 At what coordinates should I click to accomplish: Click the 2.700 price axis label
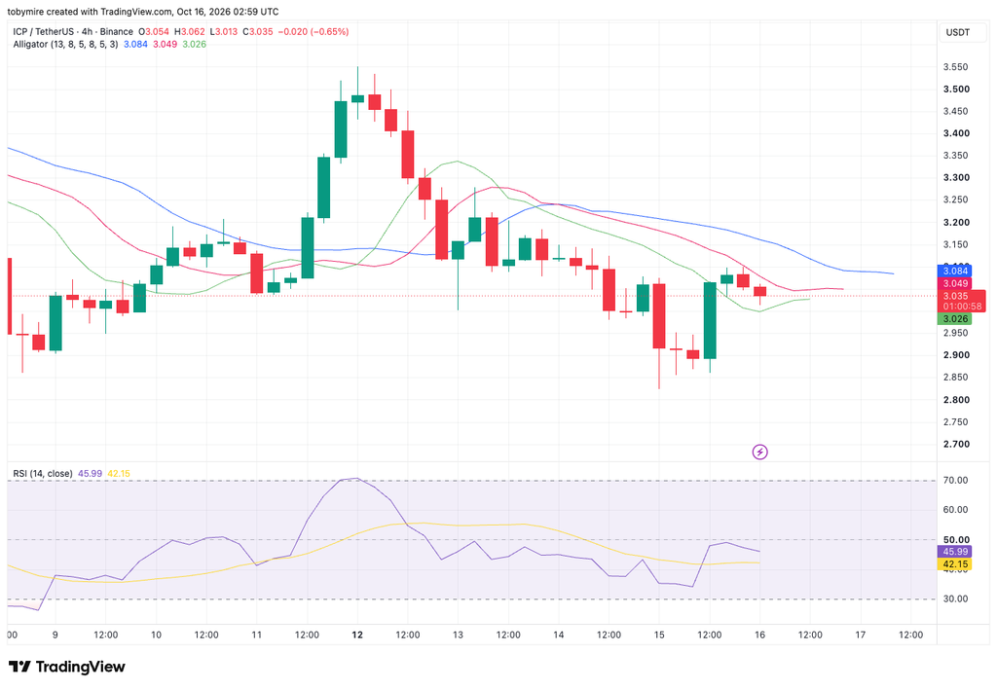click(956, 445)
